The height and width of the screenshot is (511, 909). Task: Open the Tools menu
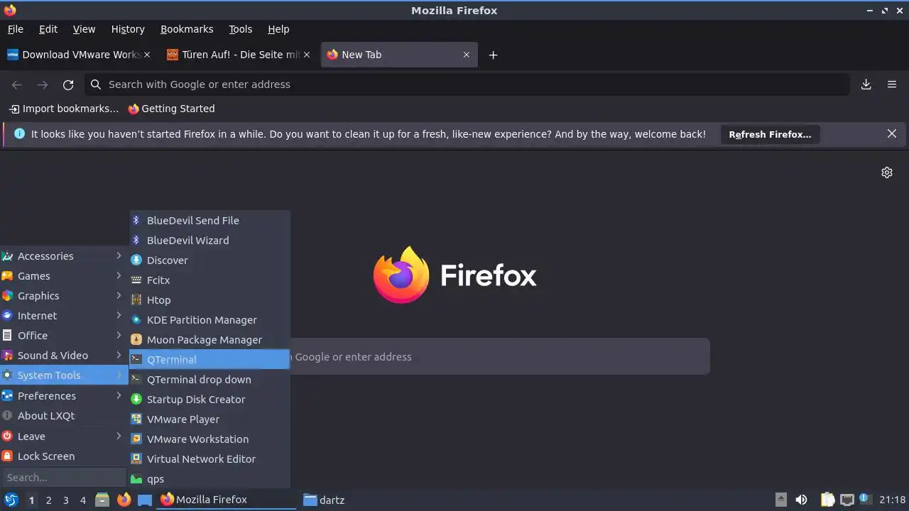[240, 29]
